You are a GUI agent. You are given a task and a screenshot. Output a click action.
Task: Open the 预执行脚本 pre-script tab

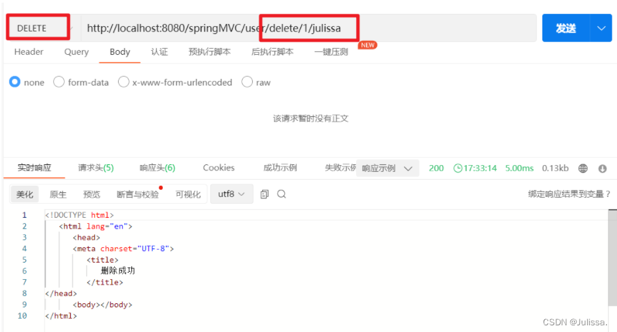point(209,51)
